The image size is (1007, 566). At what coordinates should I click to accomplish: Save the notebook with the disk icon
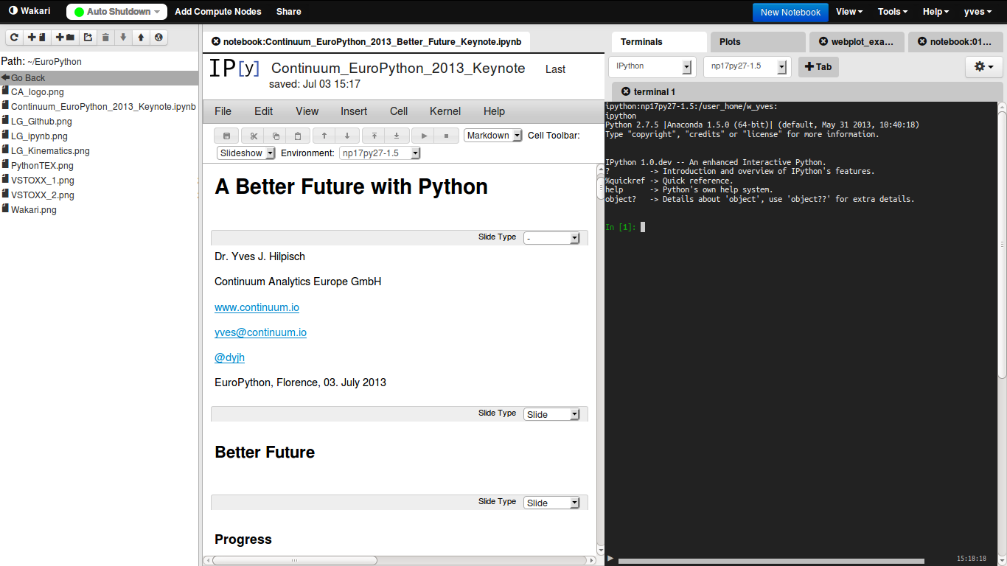pyautogui.click(x=226, y=136)
